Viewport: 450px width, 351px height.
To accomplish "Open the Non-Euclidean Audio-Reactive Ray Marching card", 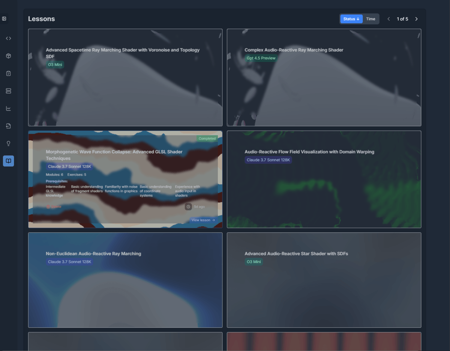I will point(125,280).
